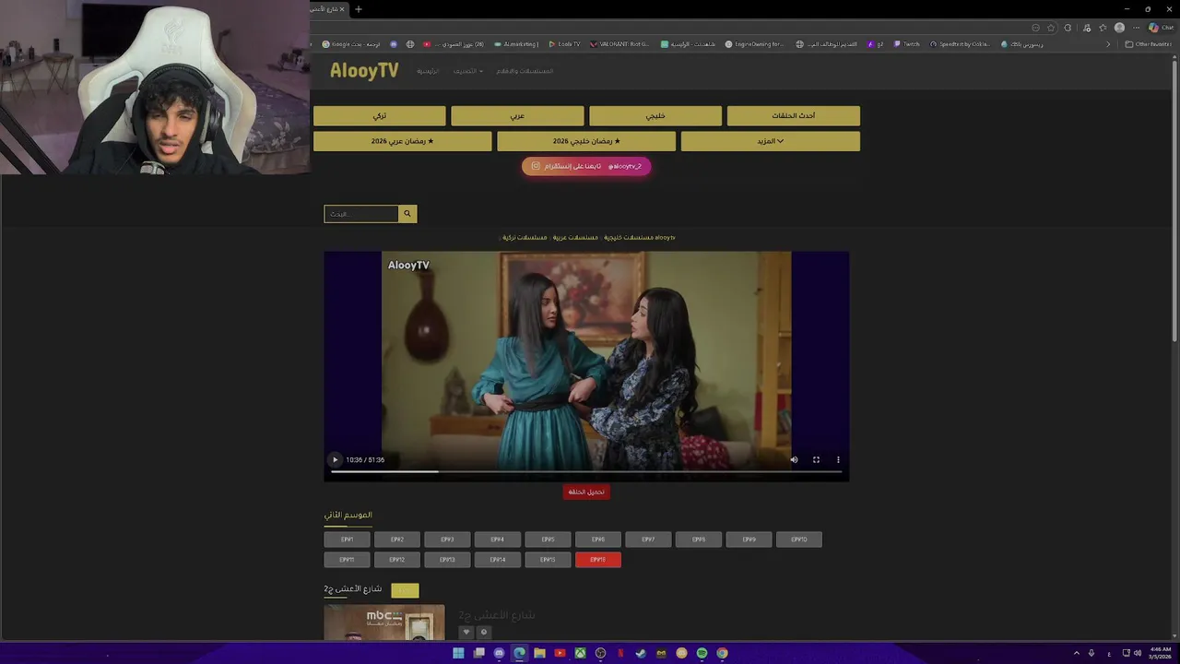The image size is (1180, 664).
Task: Select episode EP#11
Action: pos(347,560)
